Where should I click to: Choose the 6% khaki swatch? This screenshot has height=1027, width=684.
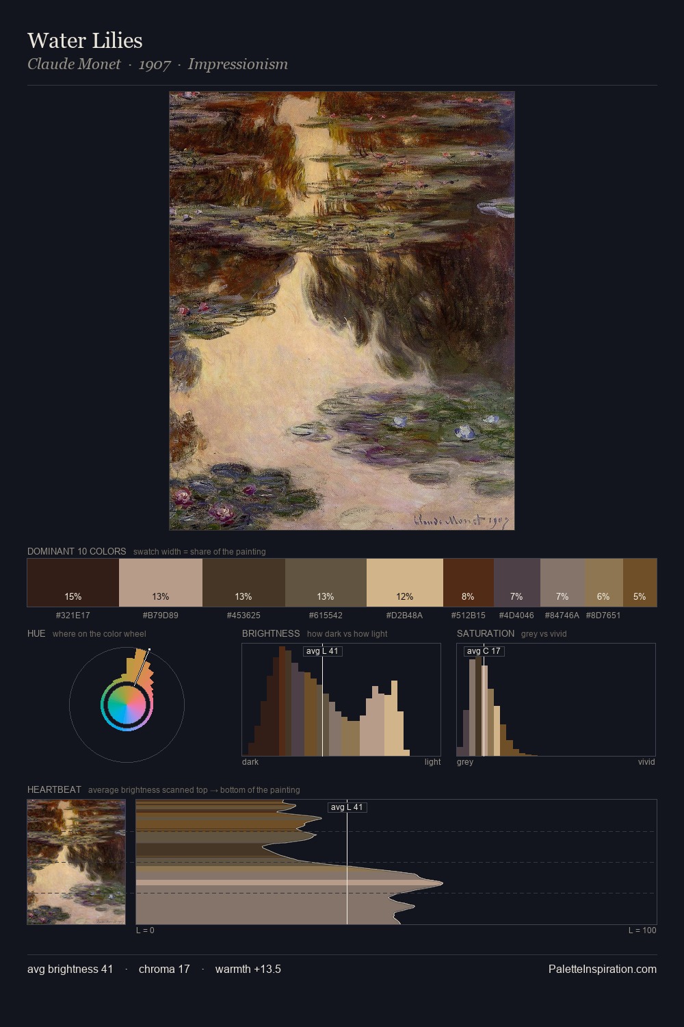[604, 583]
